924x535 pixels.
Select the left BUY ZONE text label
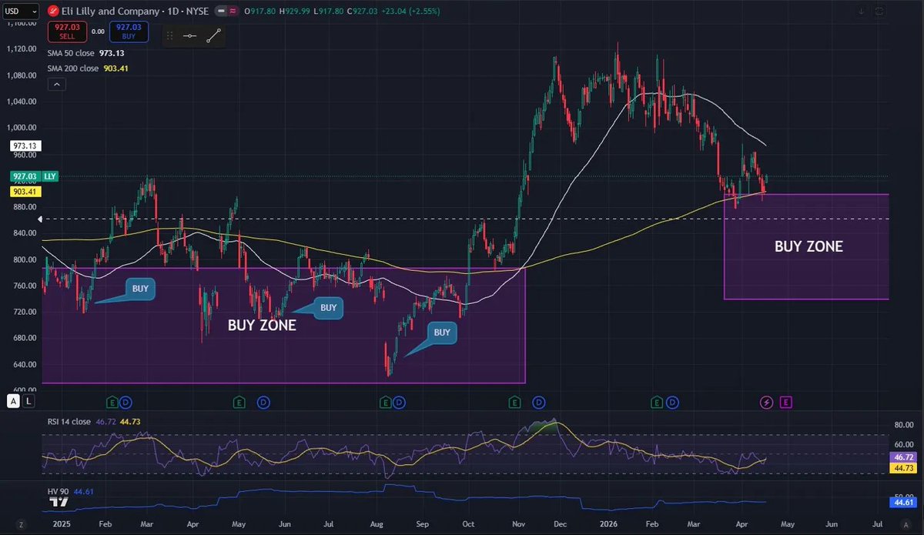click(262, 326)
